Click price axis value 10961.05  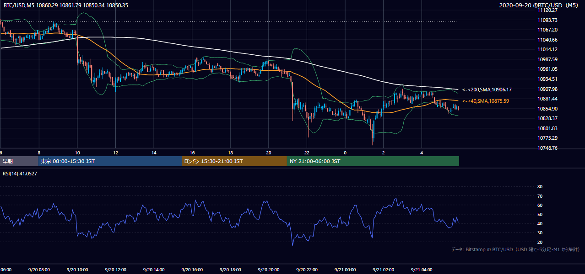click(547, 69)
